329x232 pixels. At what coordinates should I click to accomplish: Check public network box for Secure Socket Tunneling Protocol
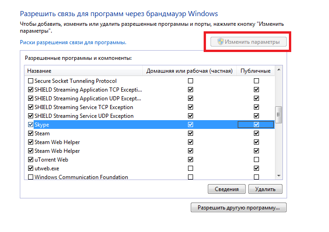click(256, 81)
